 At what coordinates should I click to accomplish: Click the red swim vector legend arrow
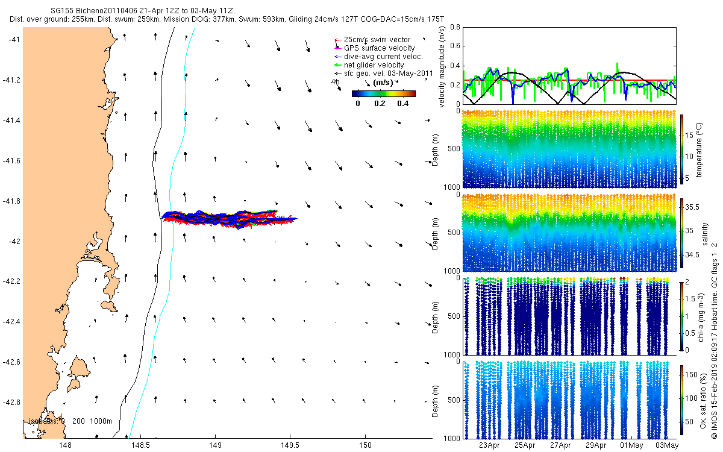338,40
